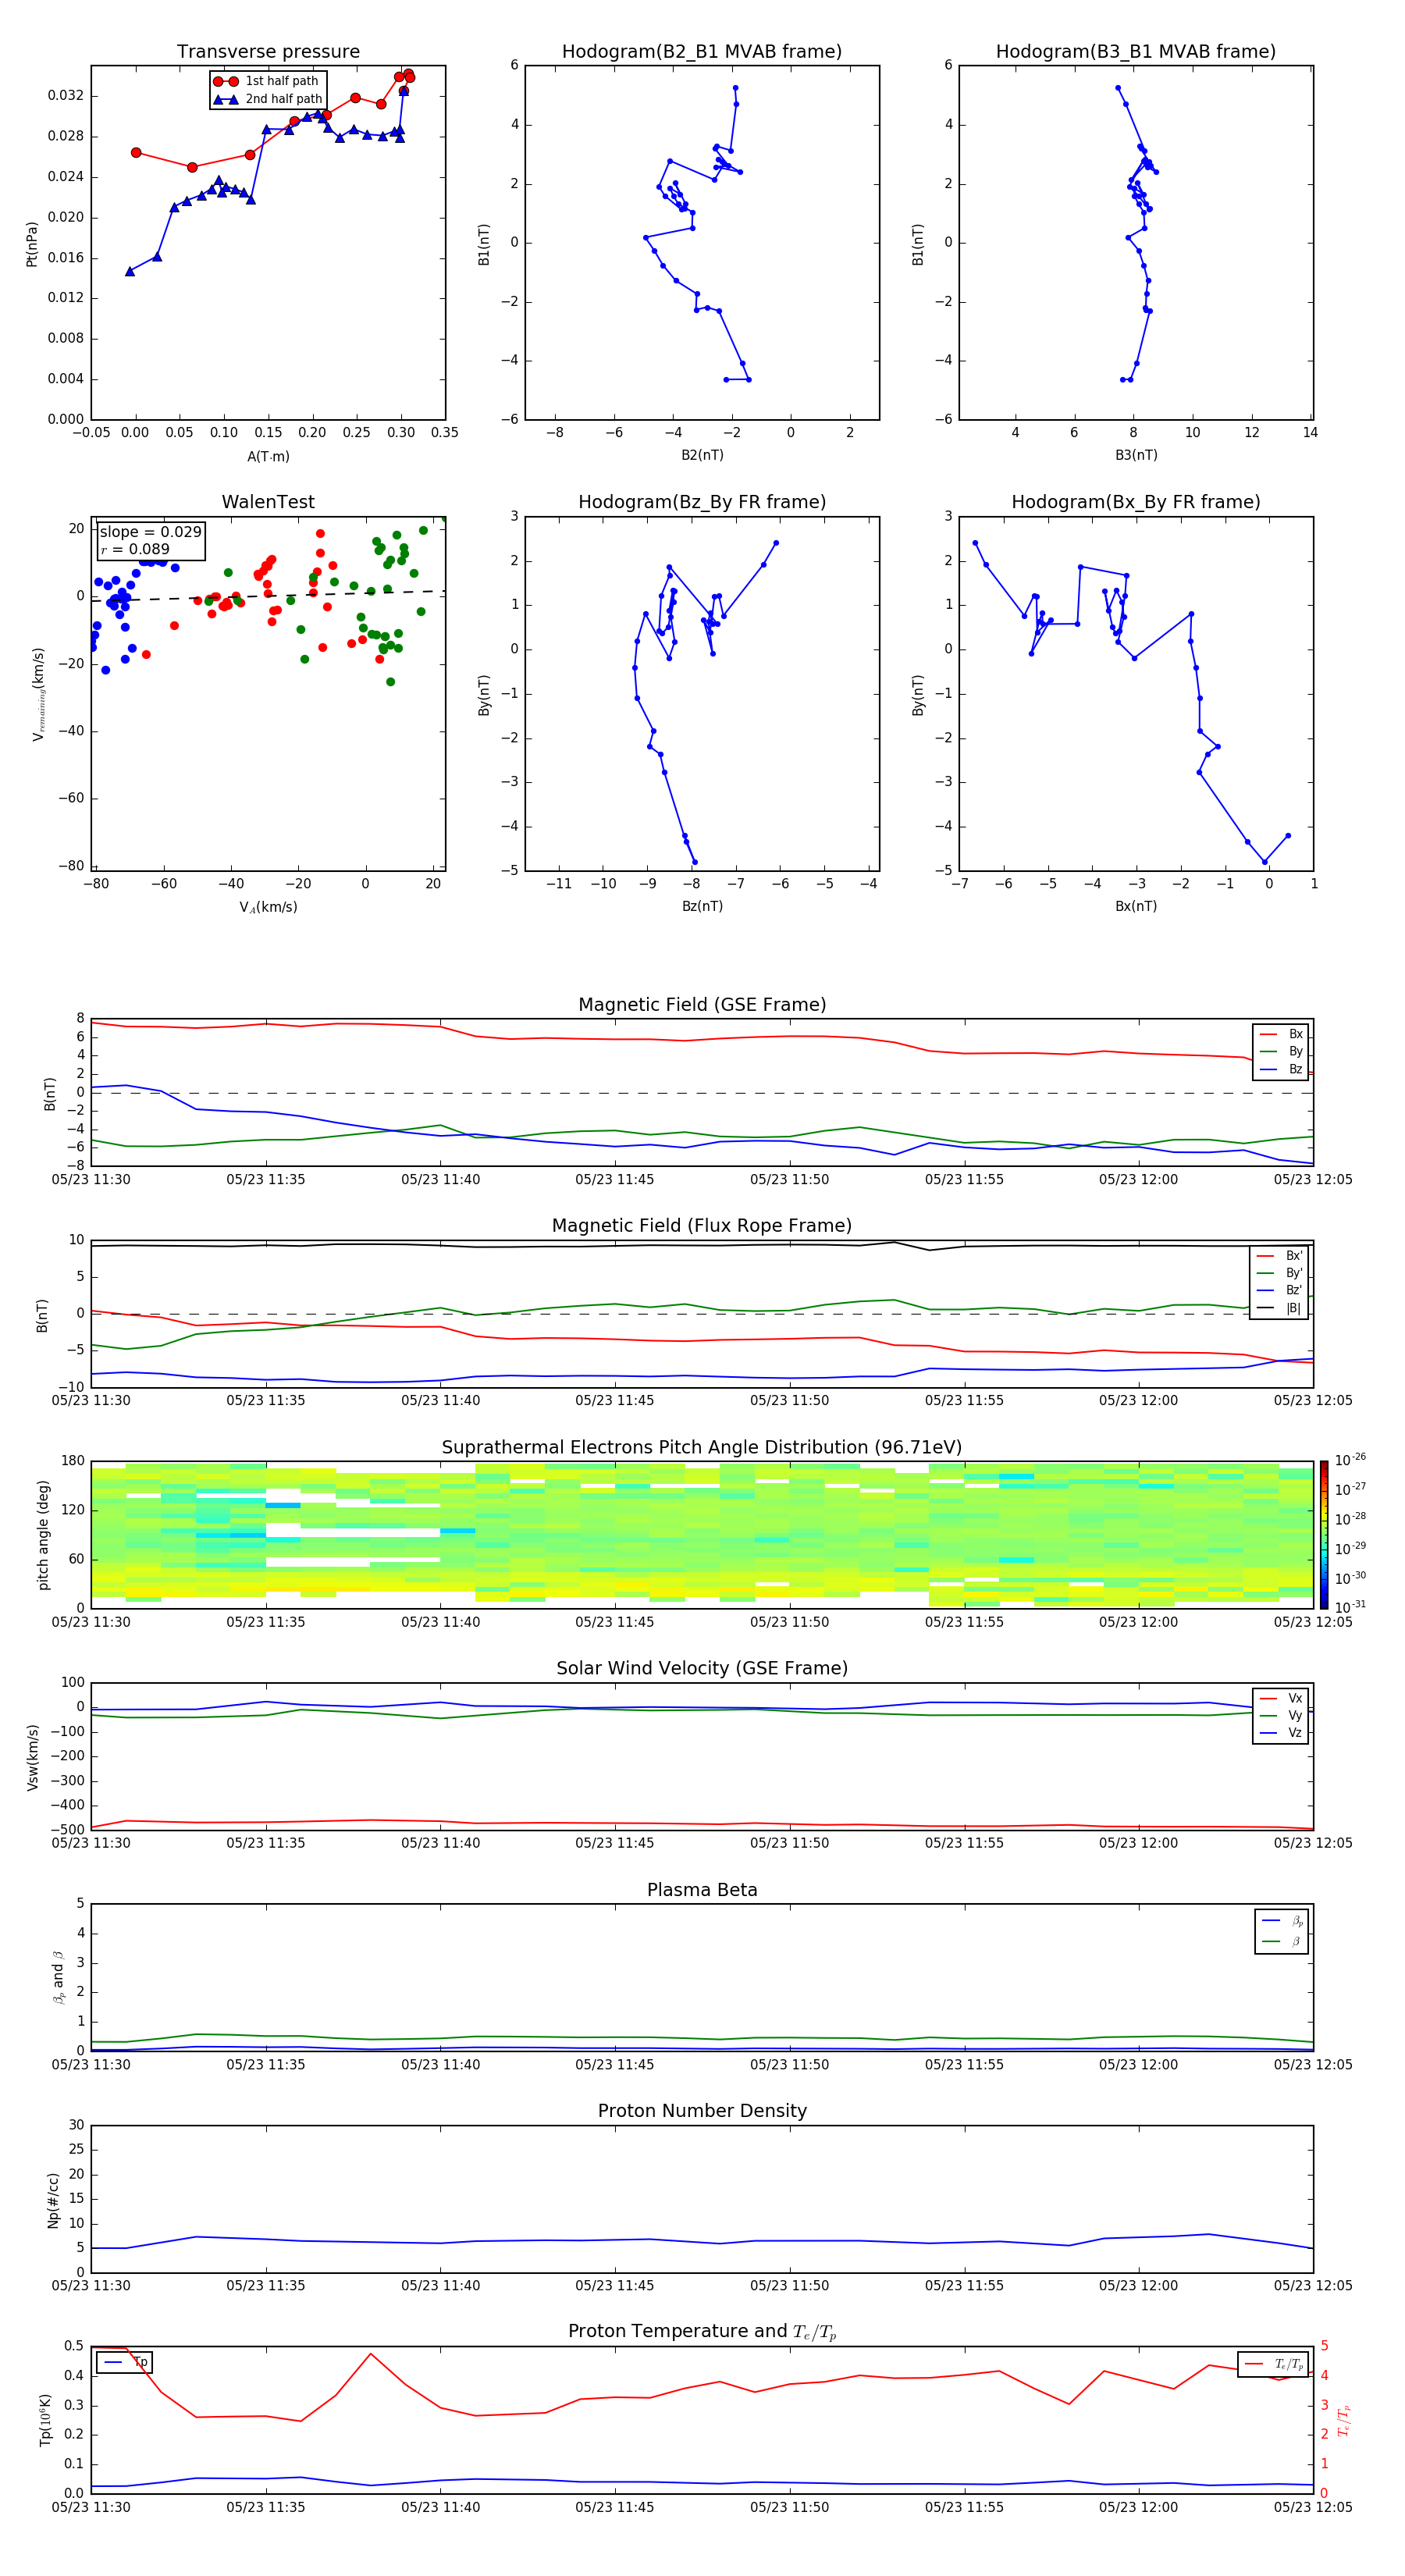The height and width of the screenshot is (2576, 1405).
Task: Click the '2nd half path' legend entry
Action: 268,99
